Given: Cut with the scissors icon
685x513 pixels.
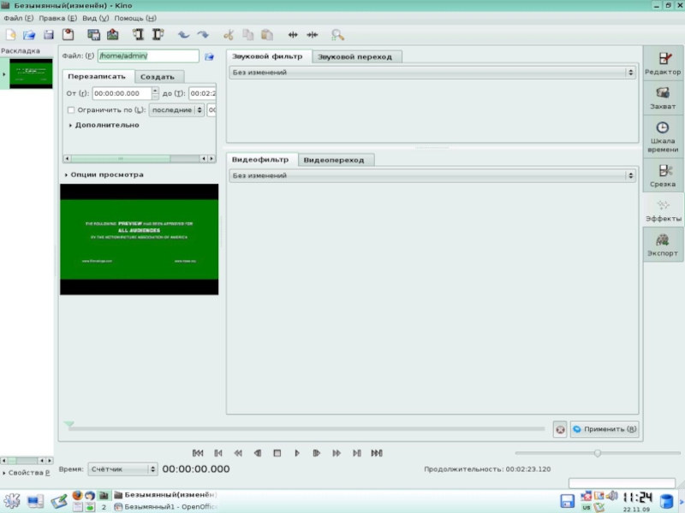Looking at the screenshot, I should (x=229, y=34).
